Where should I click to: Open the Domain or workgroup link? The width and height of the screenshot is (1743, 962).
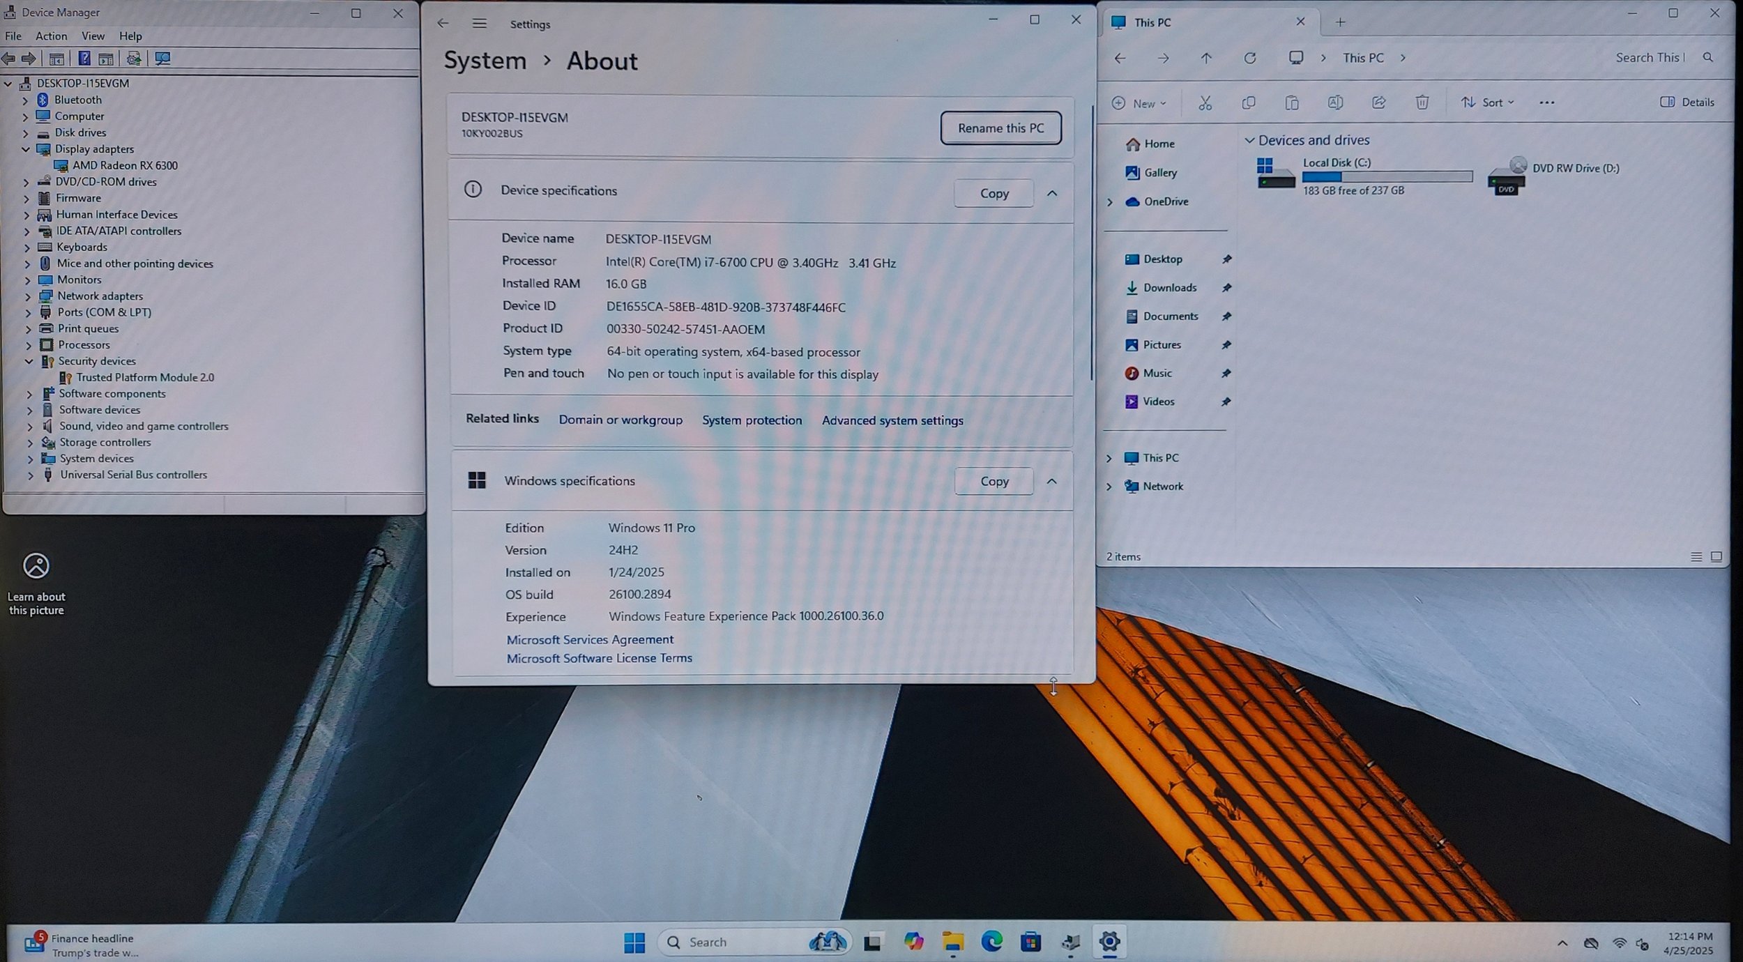point(621,420)
